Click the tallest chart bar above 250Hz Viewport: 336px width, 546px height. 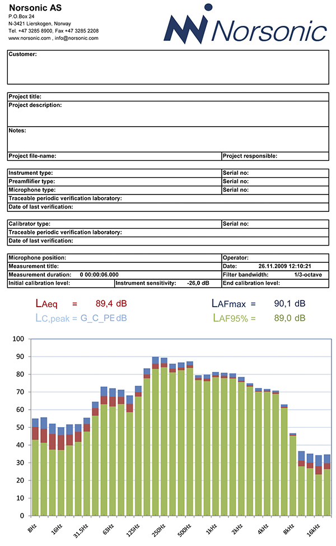pos(156,436)
